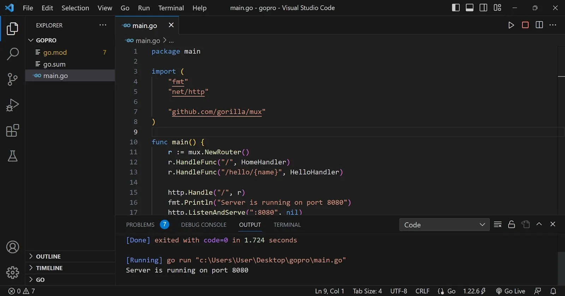Switch to the TERMINAL panel tab
Image resolution: width=565 pixels, height=296 pixels.
pos(287,225)
